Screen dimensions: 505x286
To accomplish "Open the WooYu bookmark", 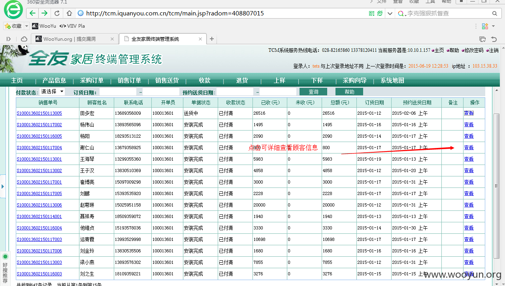I will click(44, 26).
